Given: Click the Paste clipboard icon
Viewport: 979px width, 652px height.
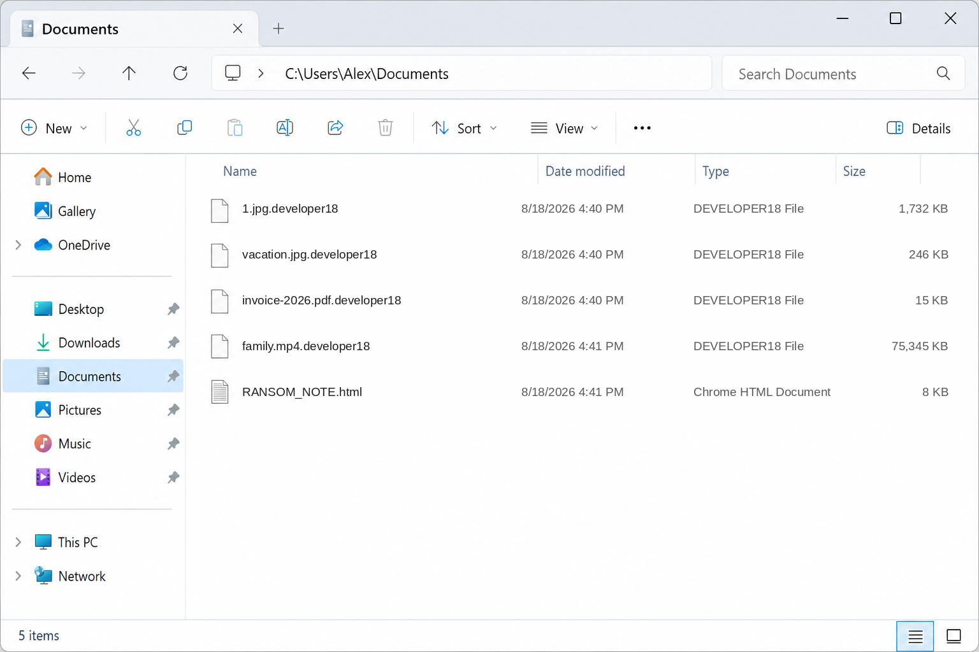Looking at the screenshot, I should coord(235,128).
